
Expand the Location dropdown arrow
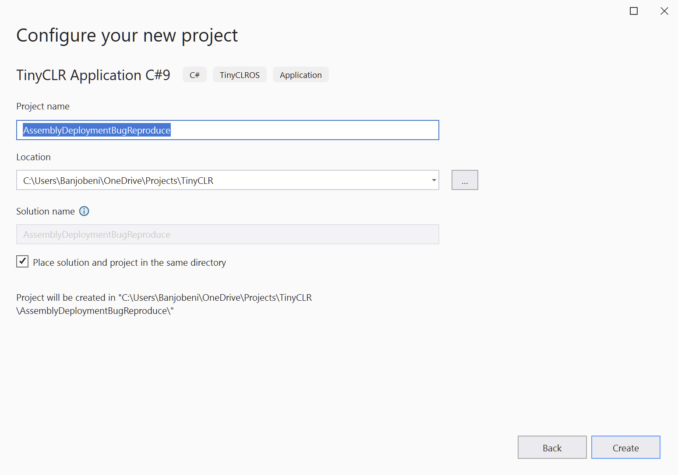tap(434, 180)
